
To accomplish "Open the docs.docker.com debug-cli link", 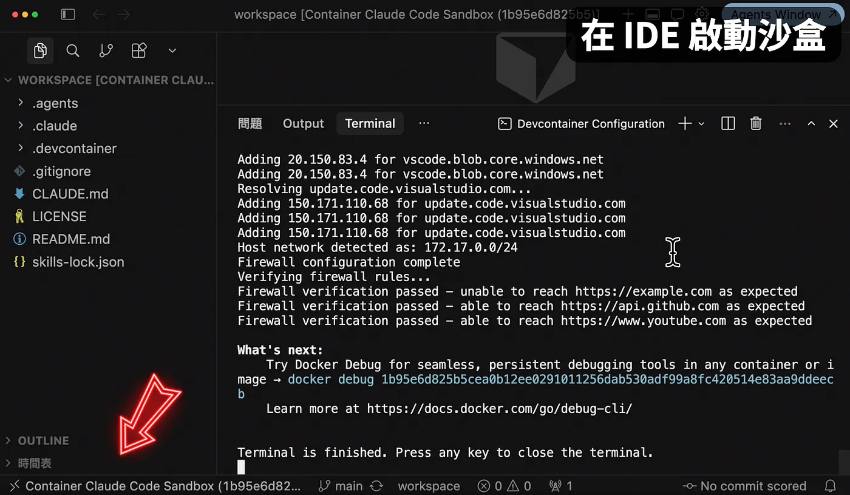I will 500,409.
